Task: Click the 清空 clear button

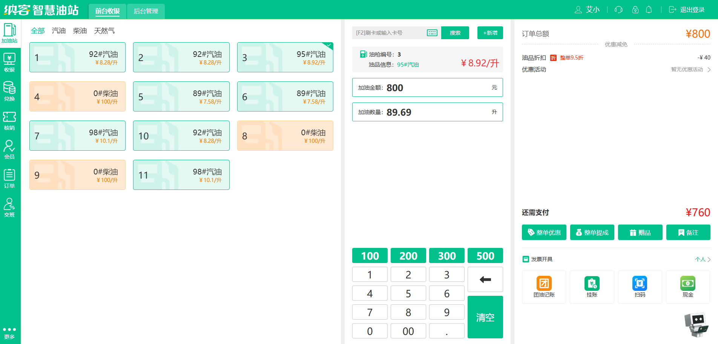Action: pos(485,317)
